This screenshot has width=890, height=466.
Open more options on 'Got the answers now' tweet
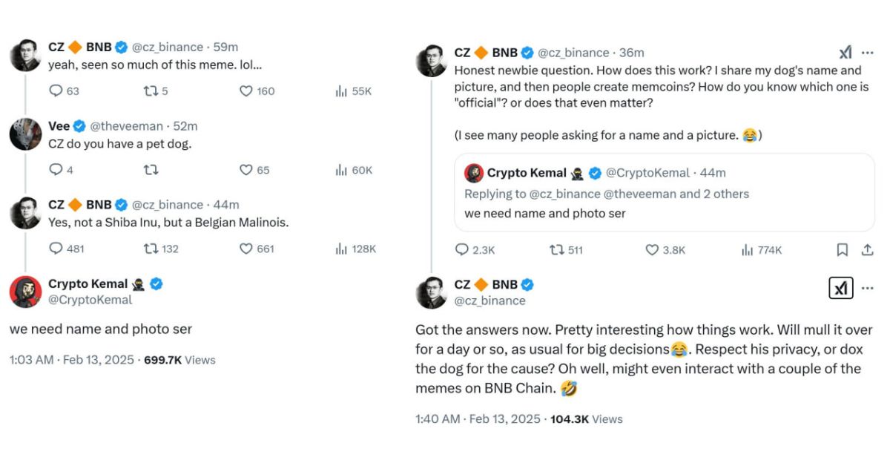(x=868, y=288)
